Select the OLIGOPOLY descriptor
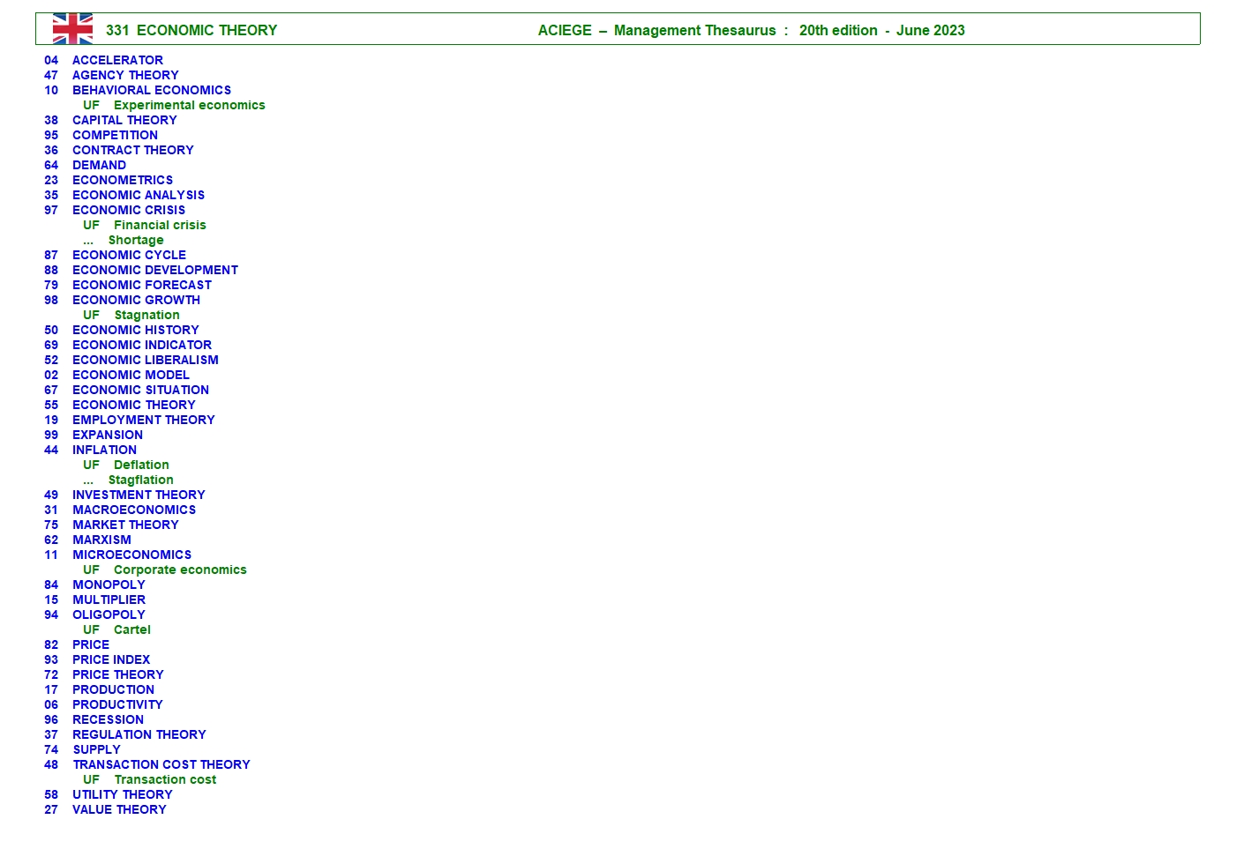1244x864 pixels. pos(109,614)
